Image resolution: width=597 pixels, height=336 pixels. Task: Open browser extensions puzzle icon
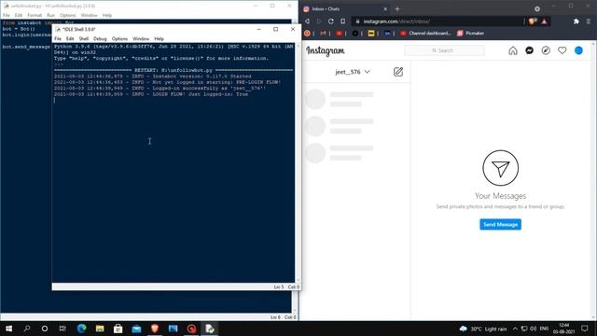pyautogui.click(x=576, y=21)
